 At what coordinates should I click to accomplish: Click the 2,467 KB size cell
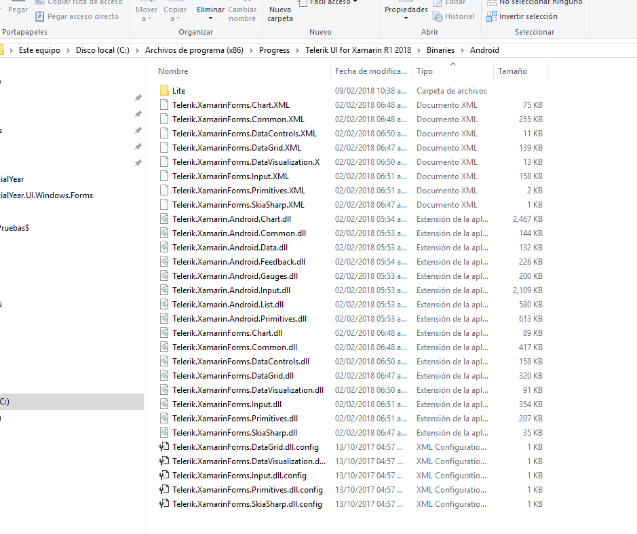pos(527,219)
